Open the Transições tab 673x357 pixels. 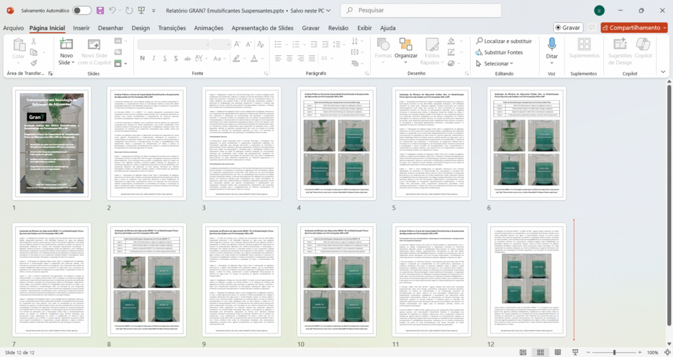tap(172, 28)
